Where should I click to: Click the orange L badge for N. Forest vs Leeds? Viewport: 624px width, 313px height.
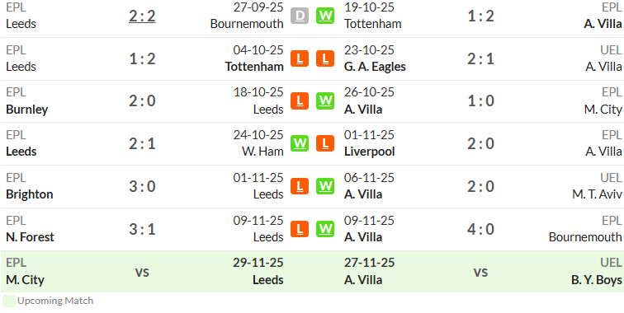point(300,229)
